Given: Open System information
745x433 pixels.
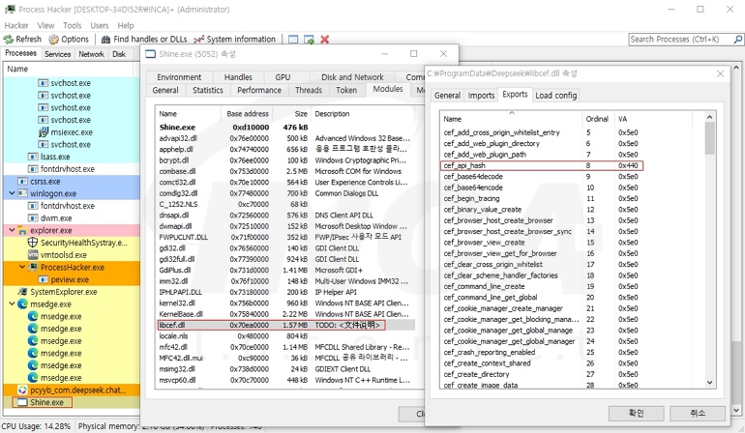Looking at the screenshot, I should pos(235,40).
